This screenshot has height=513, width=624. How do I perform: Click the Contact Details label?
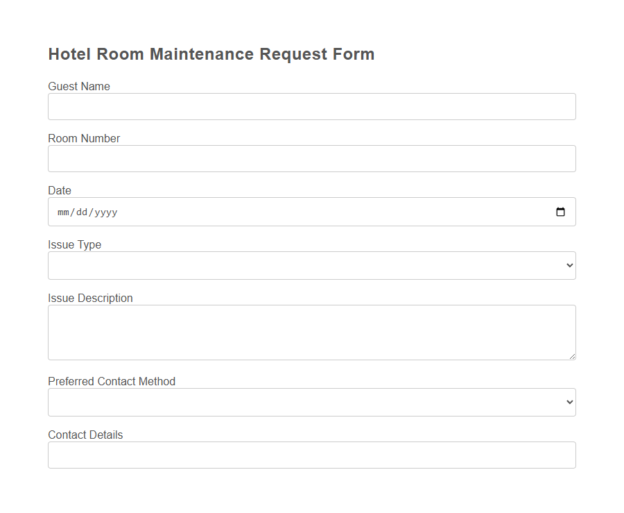[x=85, y=435]
